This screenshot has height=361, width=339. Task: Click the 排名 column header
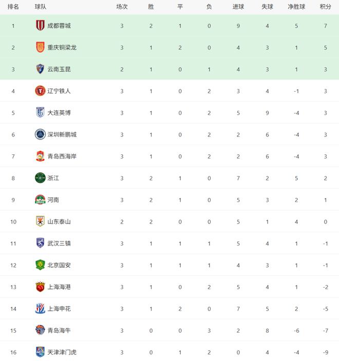14,7
